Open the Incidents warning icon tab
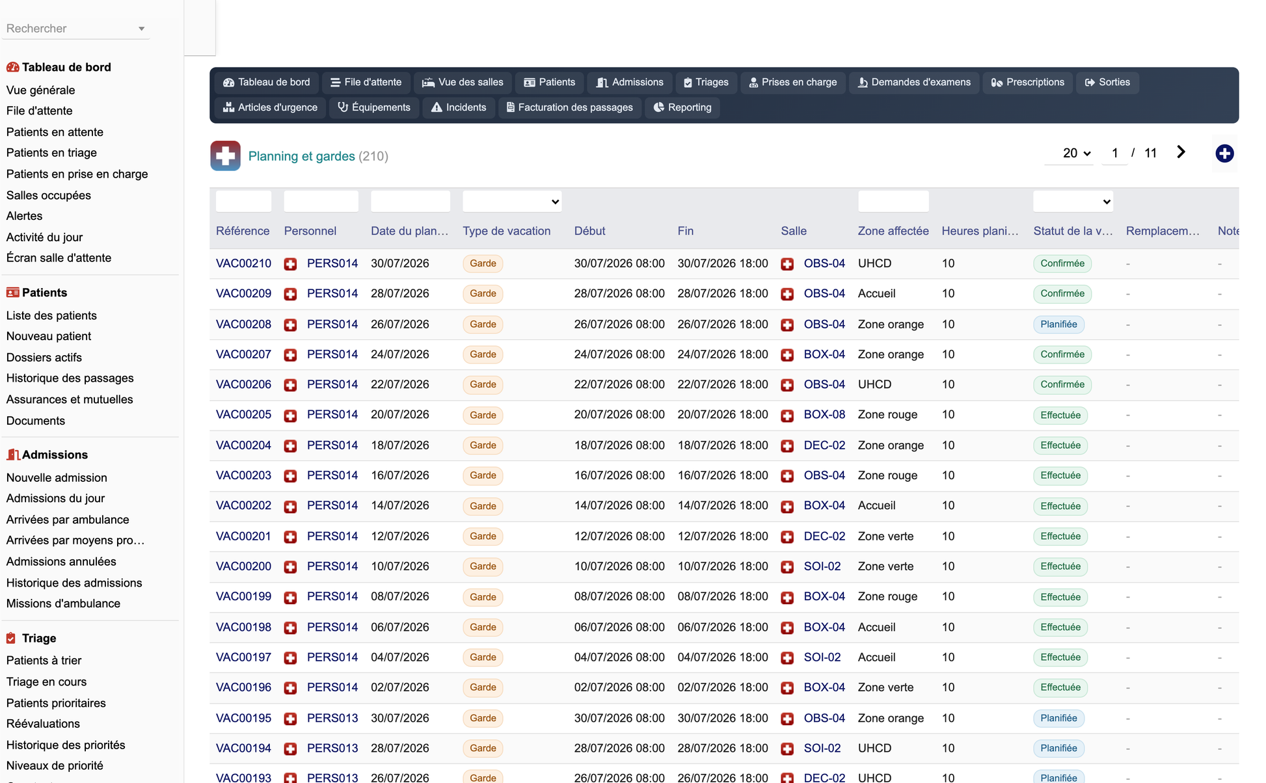Viewport: 1266px width, 783px height. tap(459, 107)
